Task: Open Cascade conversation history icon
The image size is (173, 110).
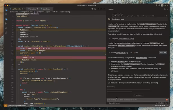Action: tap(165, 9)
